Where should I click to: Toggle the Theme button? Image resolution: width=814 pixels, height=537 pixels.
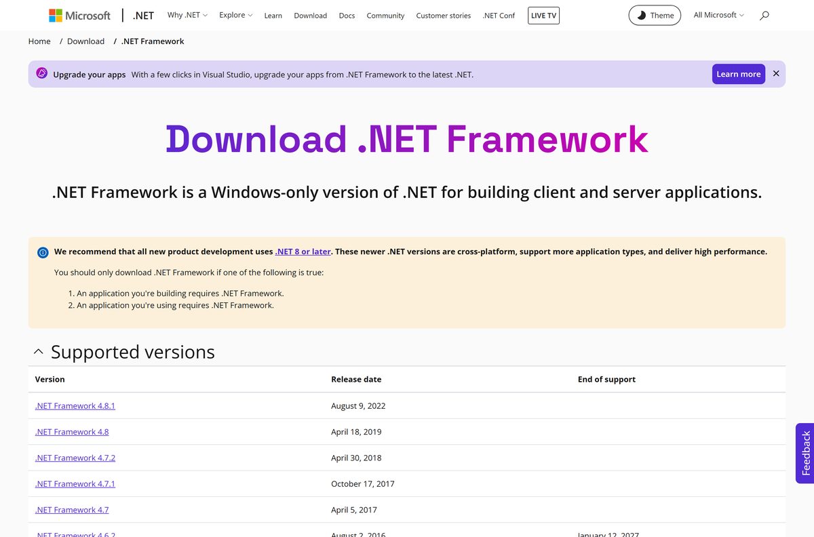click(655, 15)
